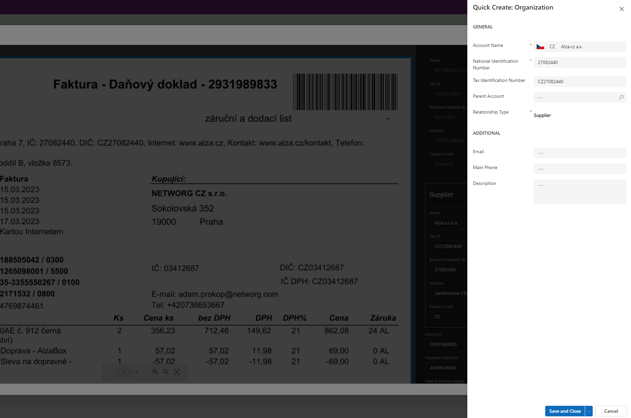
Task: Click customer Name NETWORG CZ field
Action: 448,71
